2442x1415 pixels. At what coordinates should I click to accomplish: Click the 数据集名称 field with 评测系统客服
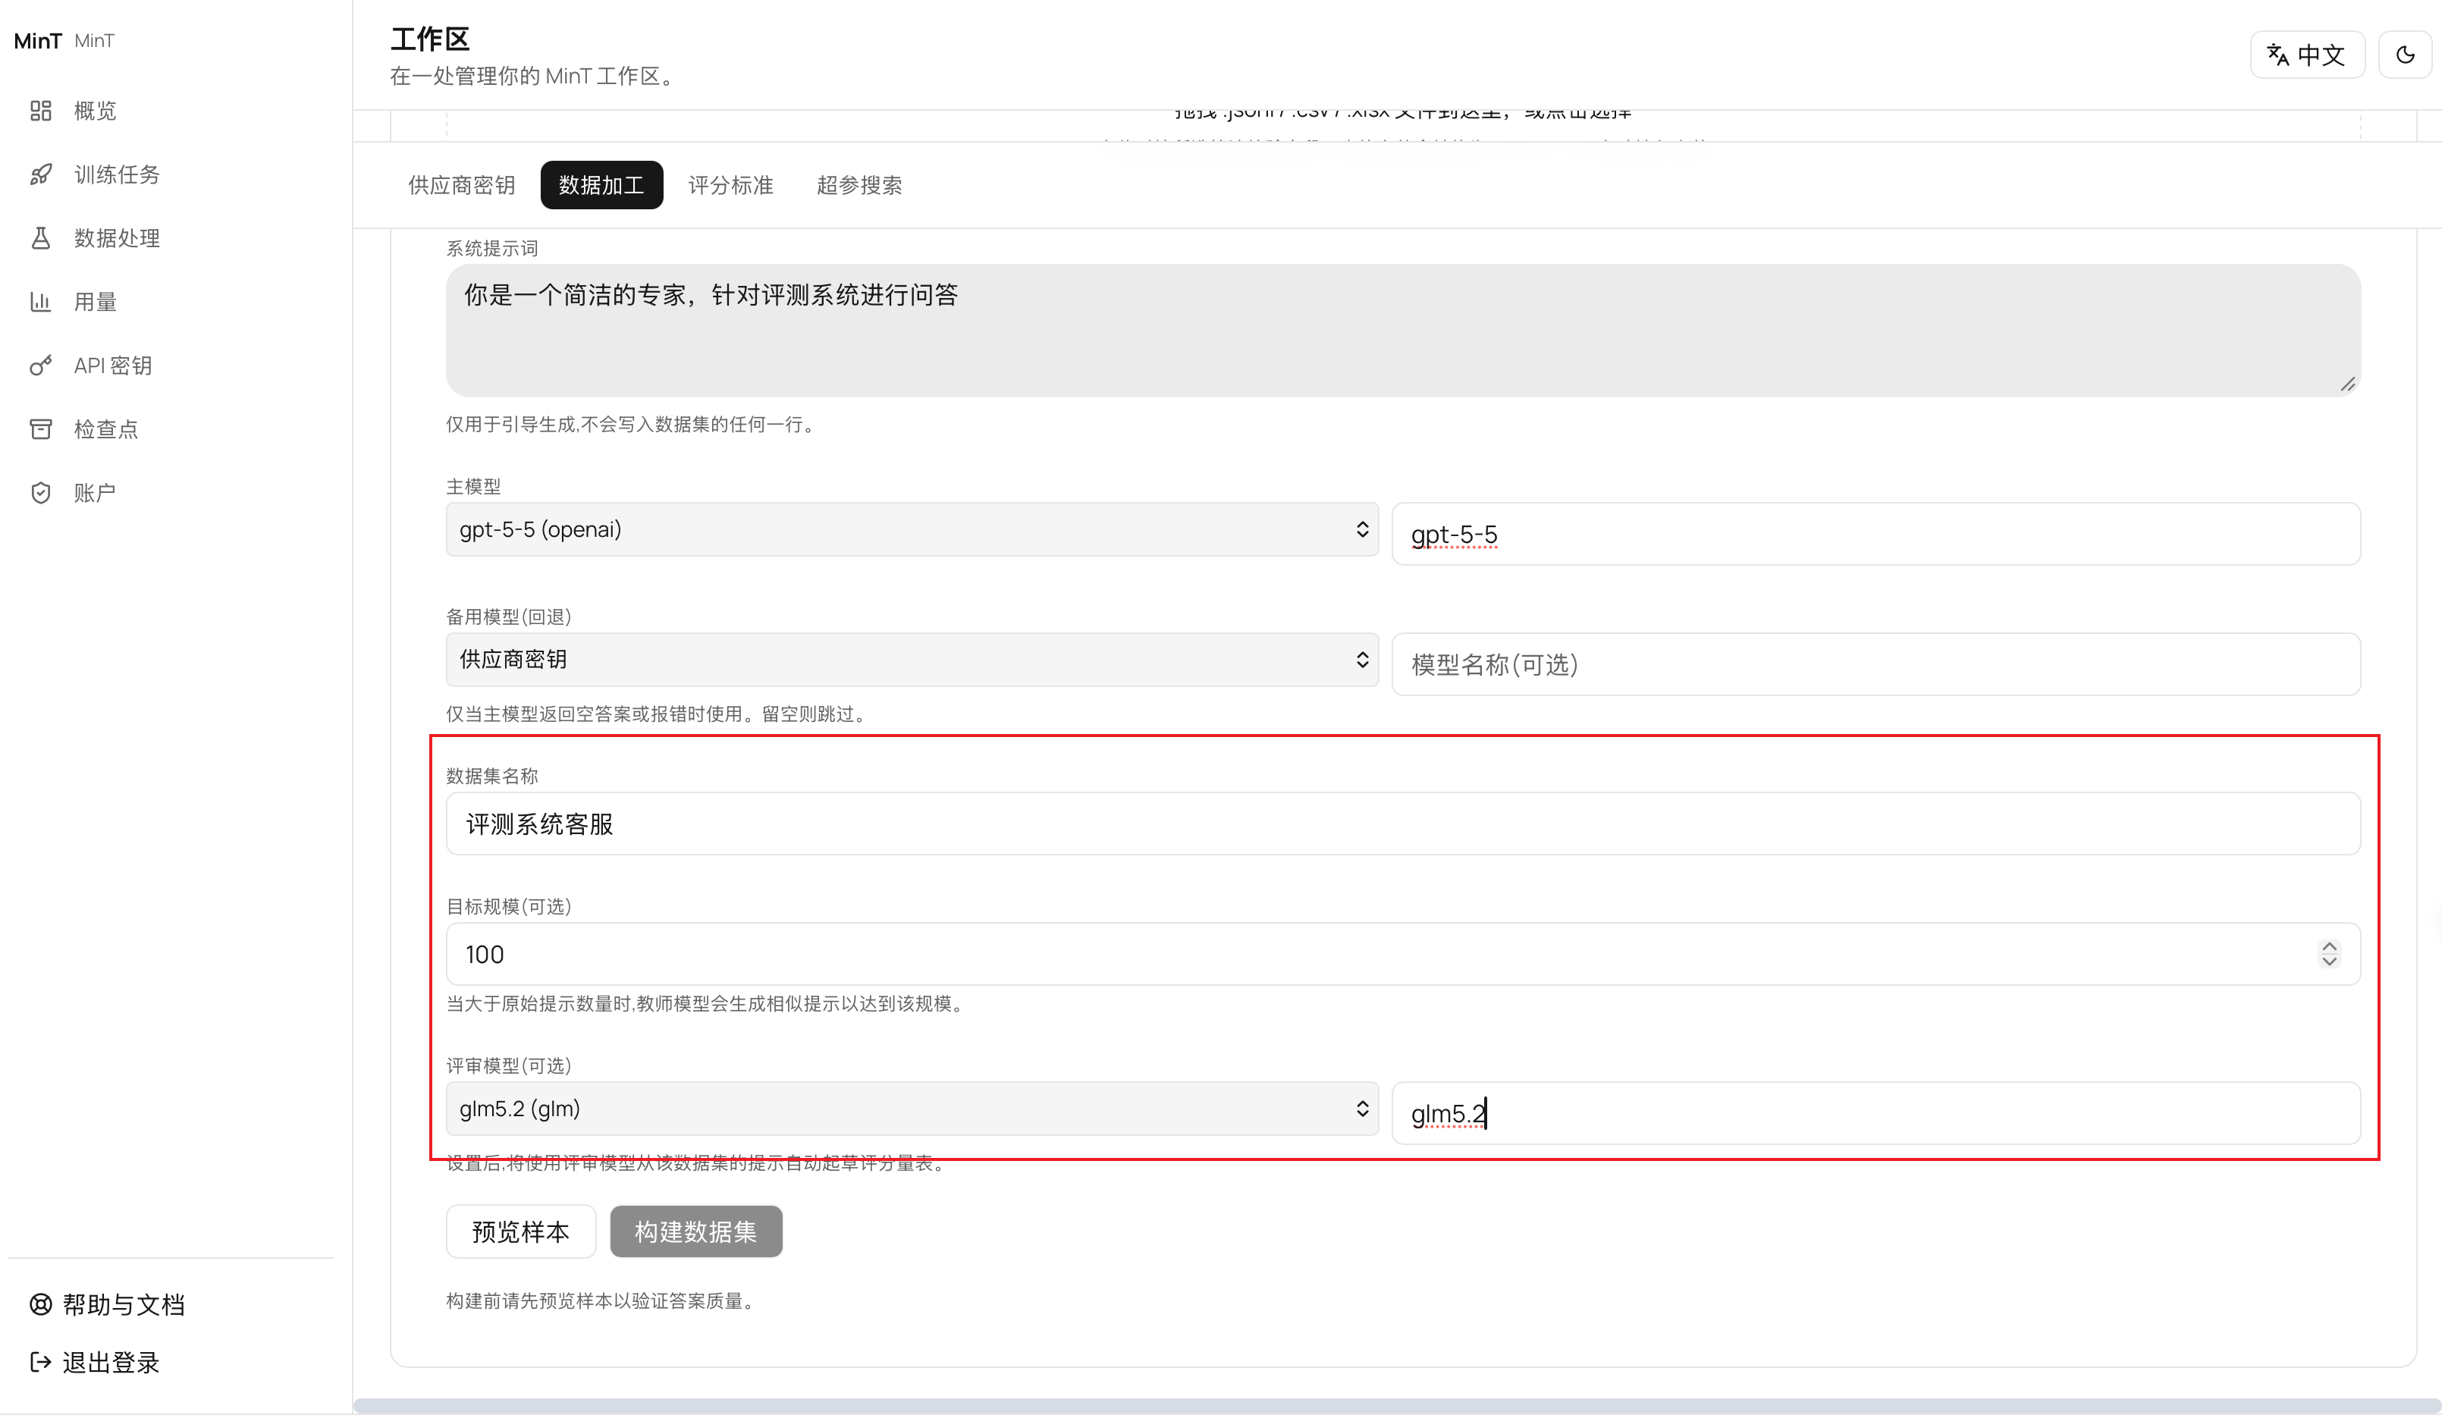pyautogui.click(x=1403, y=824)
